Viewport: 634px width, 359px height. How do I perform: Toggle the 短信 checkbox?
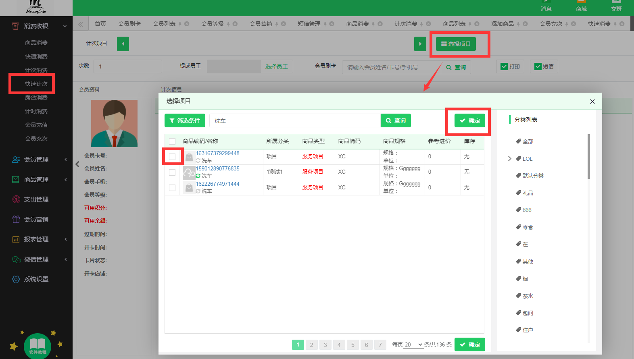(538, 66)
